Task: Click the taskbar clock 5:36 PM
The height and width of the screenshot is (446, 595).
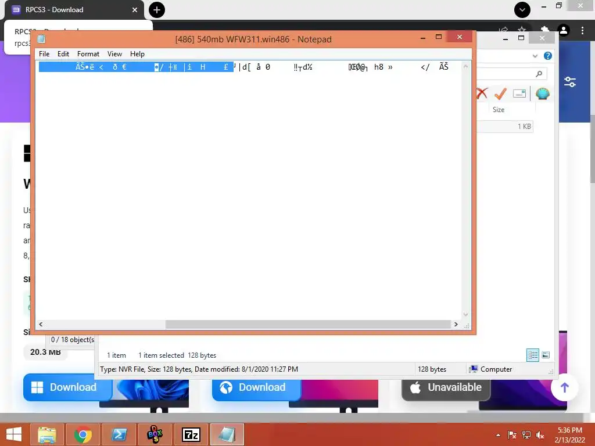Action: pyautogui.click(x=569, y=435)
